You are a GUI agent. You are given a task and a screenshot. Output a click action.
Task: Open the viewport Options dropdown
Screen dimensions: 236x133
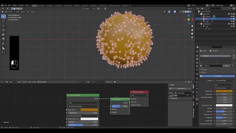pyautogui.click(x=190, y=8)
